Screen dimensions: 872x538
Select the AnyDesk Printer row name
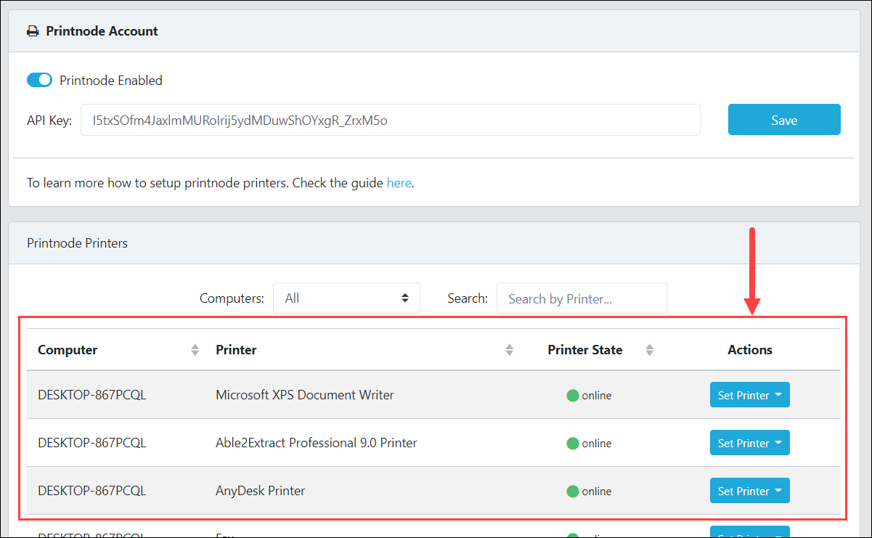click(260, 491)
